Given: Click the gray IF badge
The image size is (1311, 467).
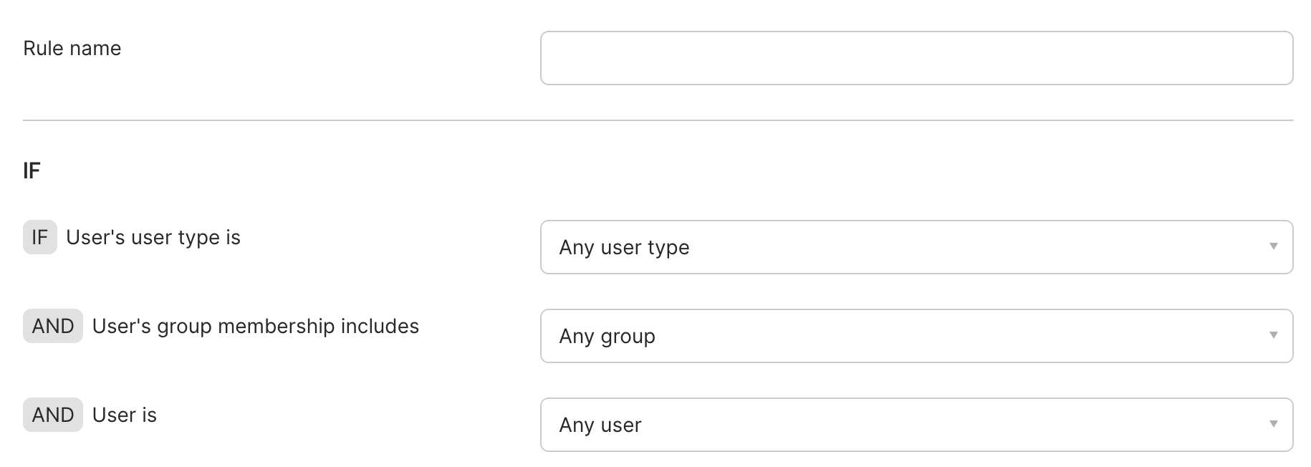Looking at the screenshot, I should pyautogui.click(x=40, y=238).
